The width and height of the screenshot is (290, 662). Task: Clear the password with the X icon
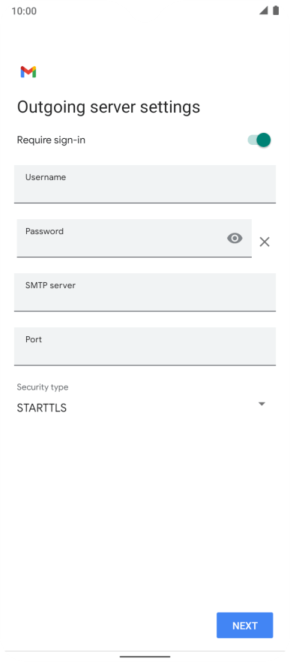click(x=265, y=242)
